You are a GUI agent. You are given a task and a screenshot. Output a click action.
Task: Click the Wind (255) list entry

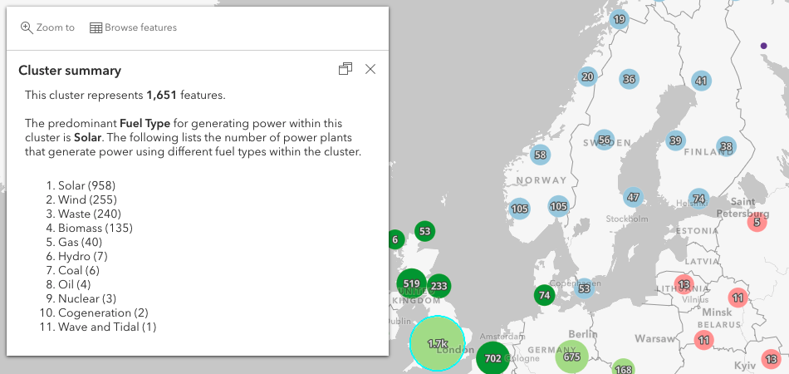click(x=87, y=199)
